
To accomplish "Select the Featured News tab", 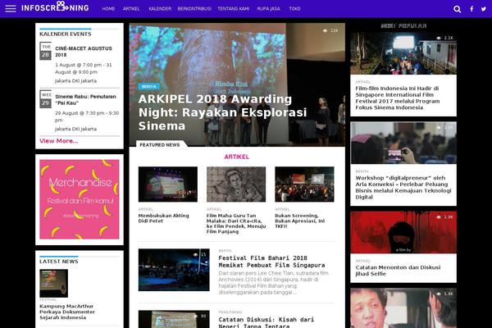I will (x=160, y=144).
